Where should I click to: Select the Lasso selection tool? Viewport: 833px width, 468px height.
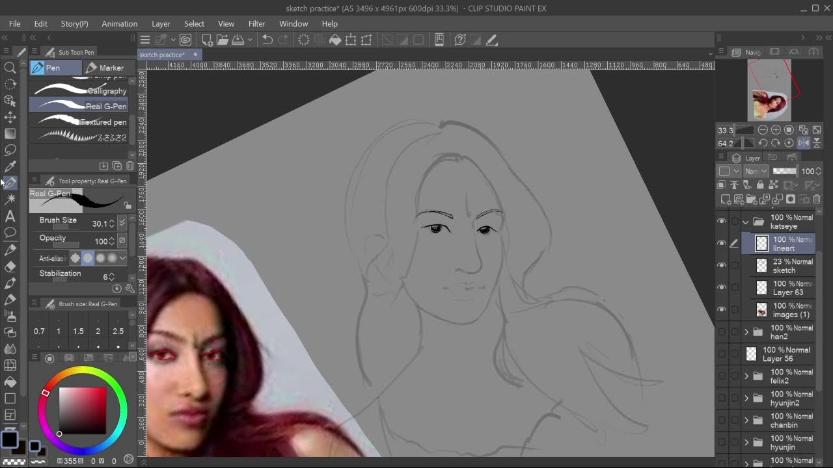tap(10, 150)
